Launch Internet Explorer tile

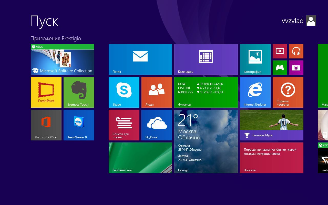(x=255, y=92)
